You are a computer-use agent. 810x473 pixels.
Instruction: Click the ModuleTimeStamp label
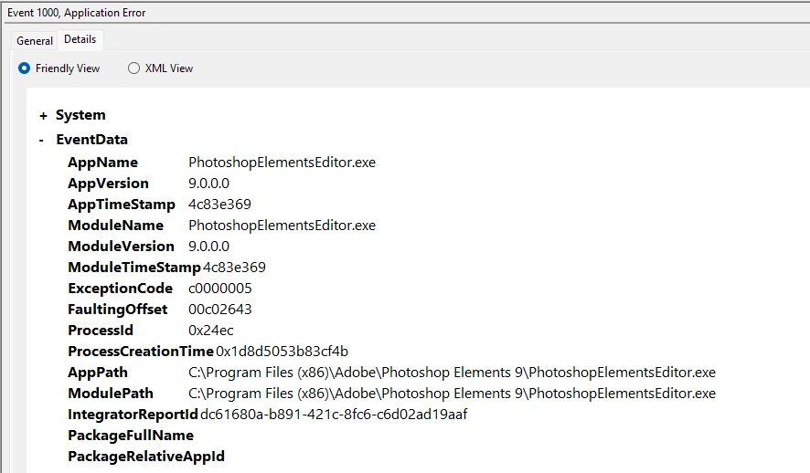pyautogui.click(x=134, y=268)
